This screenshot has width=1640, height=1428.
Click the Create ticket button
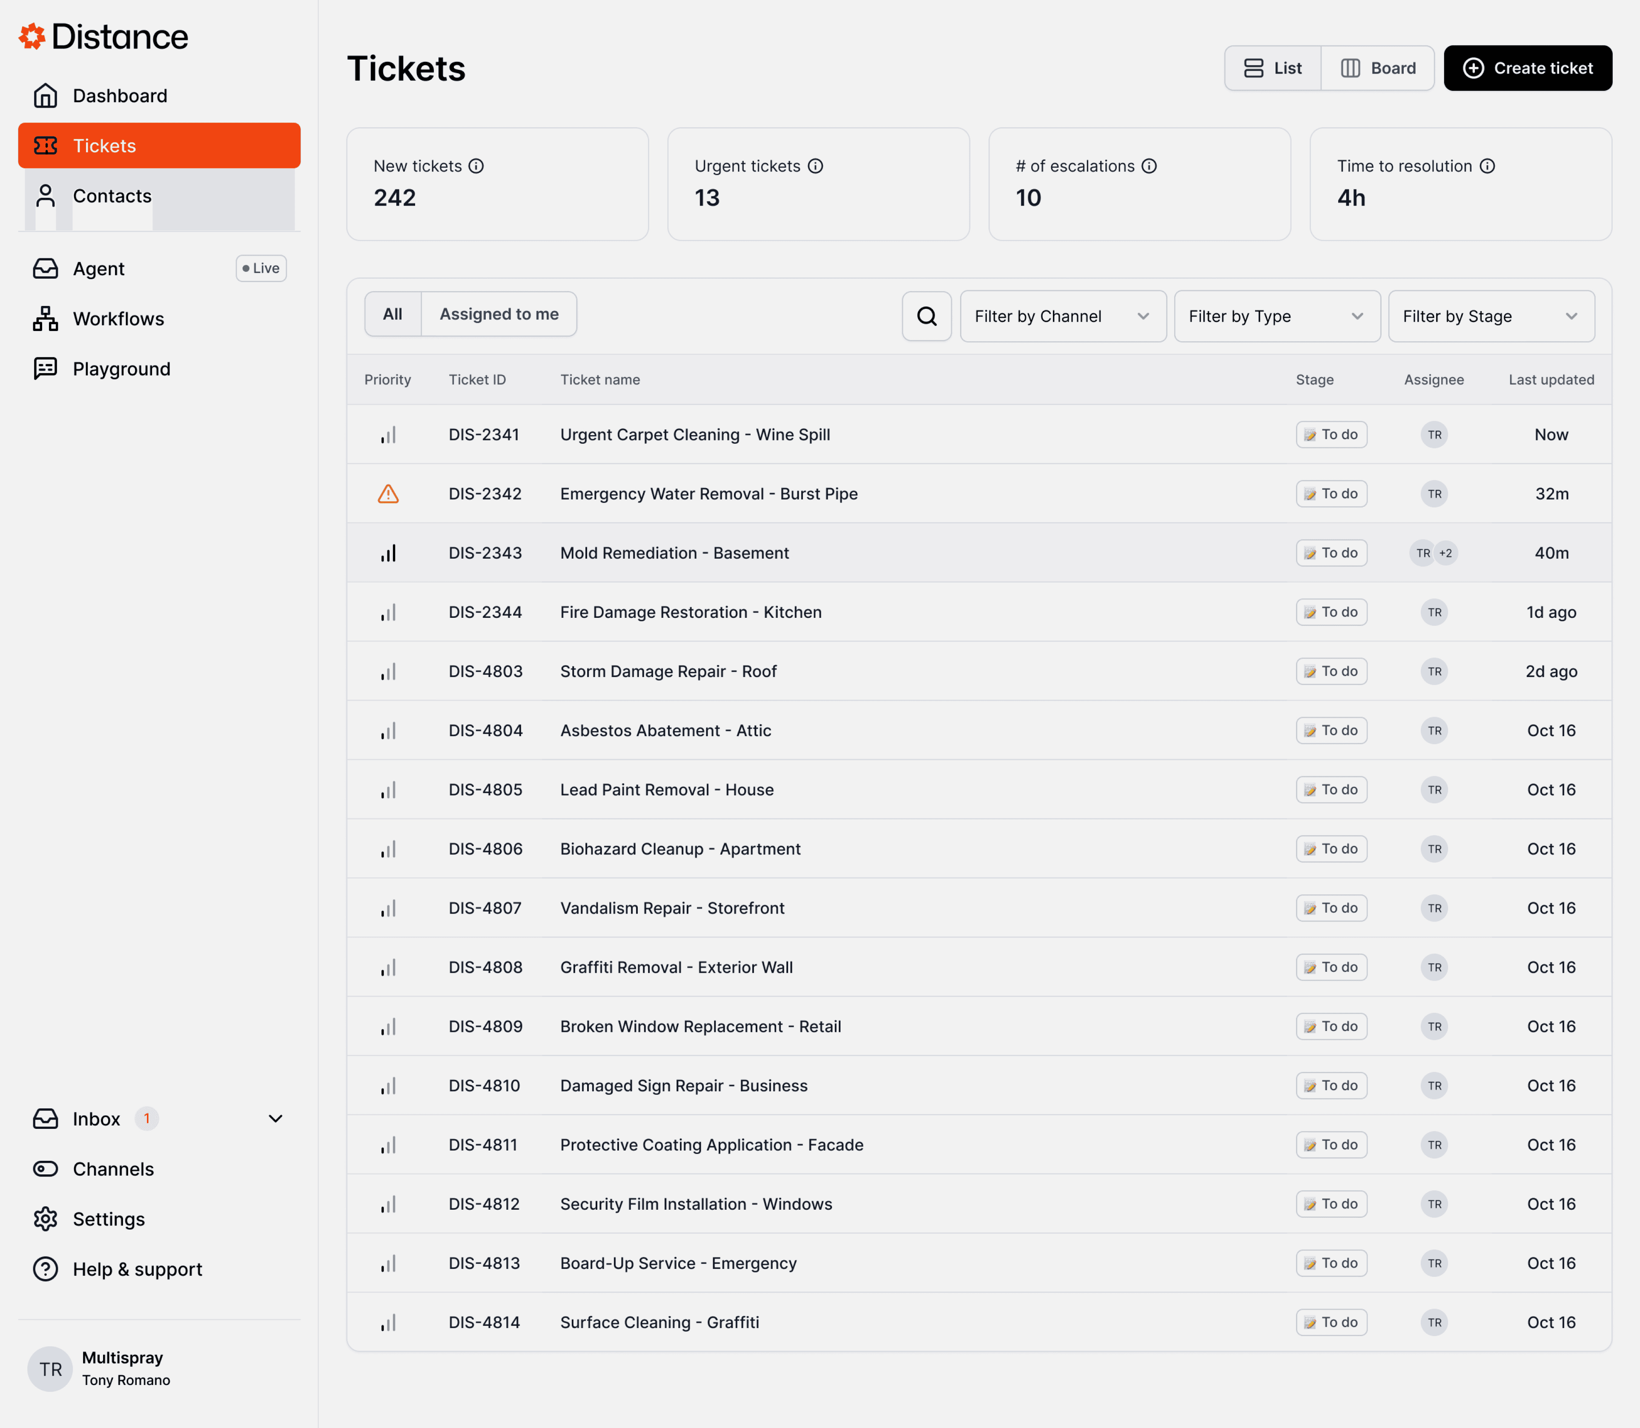tap(1527, 69)
